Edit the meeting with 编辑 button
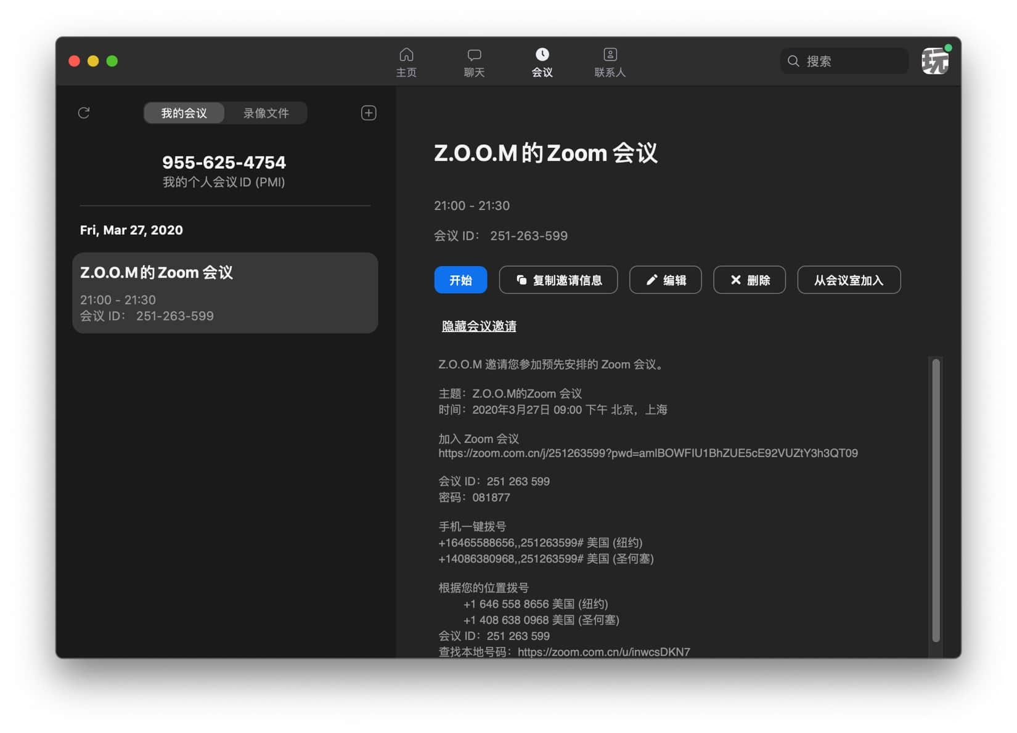 666,280
